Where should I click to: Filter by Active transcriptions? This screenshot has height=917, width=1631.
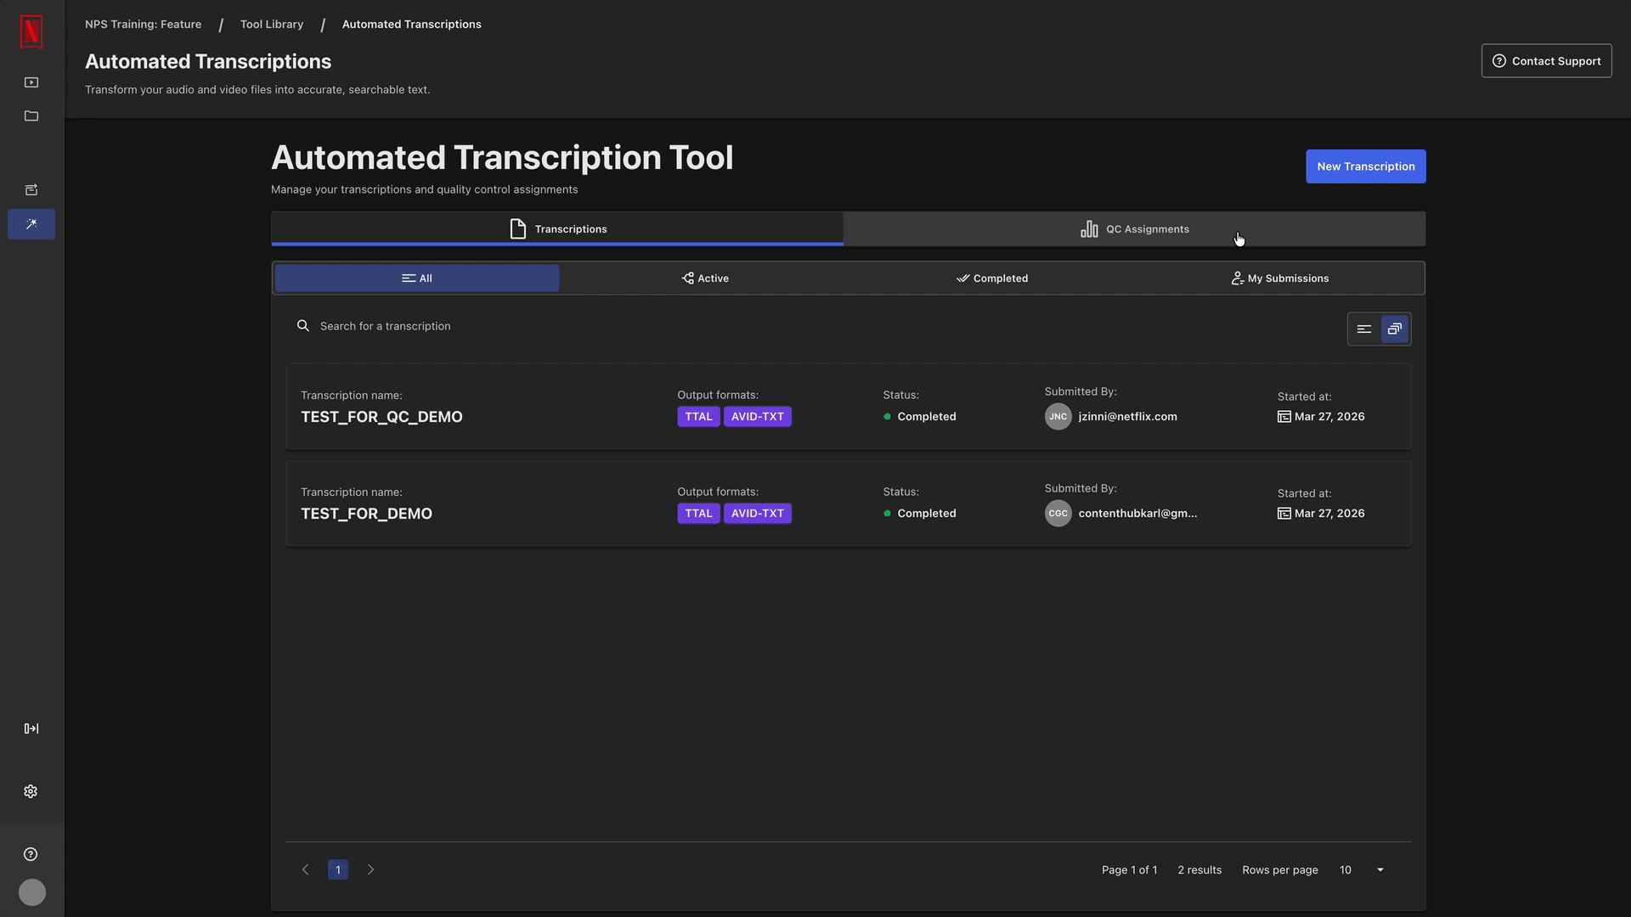705,278
